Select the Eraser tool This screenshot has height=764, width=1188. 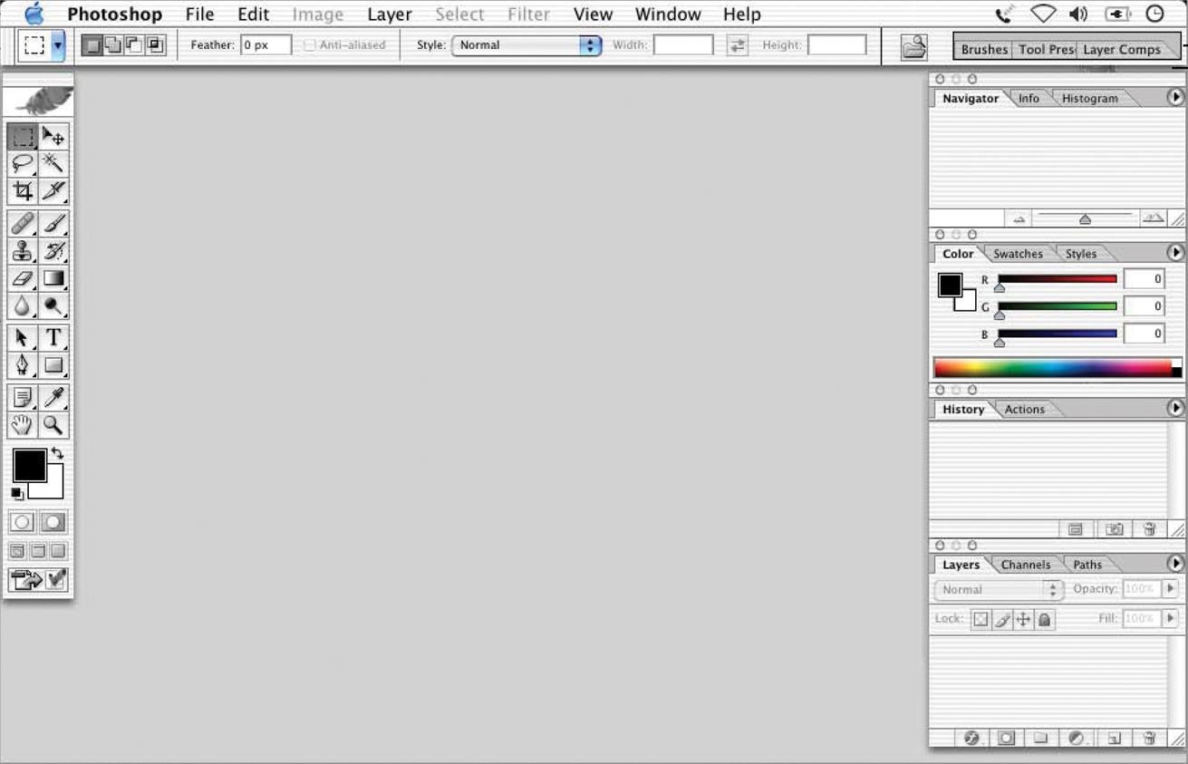(23, 278)
